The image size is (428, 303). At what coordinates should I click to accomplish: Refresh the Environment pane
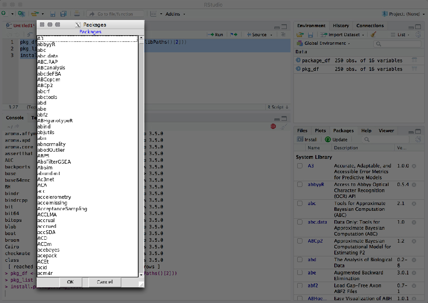coord(418,34)
